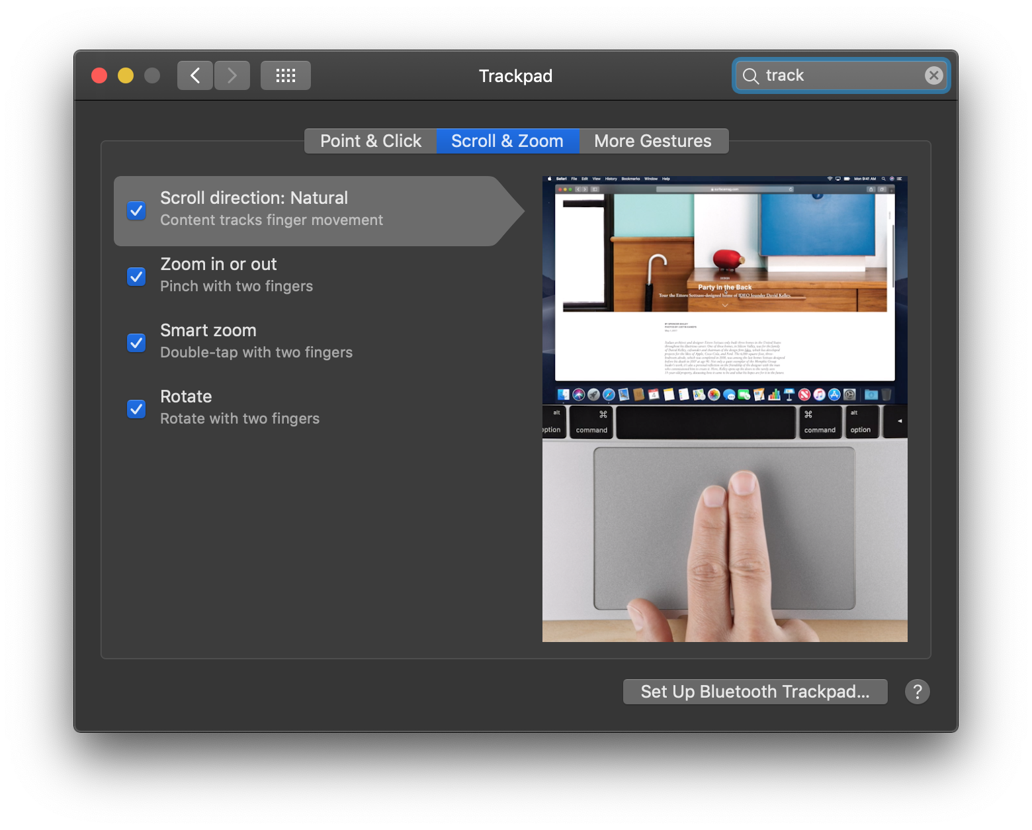The height and width of the screenshot is (830, 1032).
Task: Disable the Rotate gesture checkbox
Action: tap(136, 408)
